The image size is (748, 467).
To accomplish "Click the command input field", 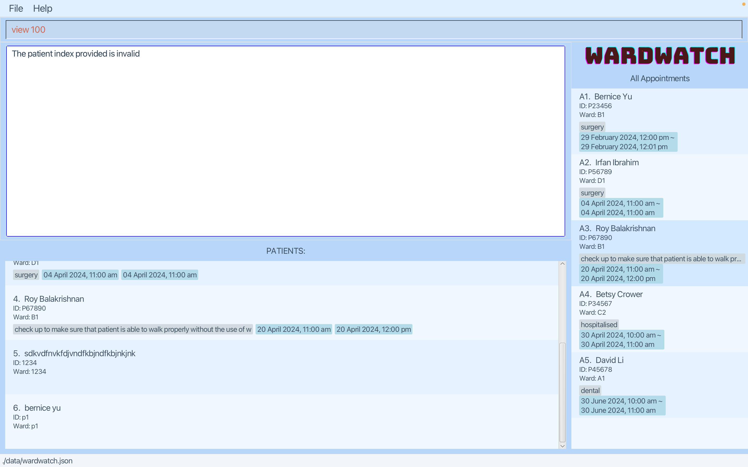I will coord(373,30).
